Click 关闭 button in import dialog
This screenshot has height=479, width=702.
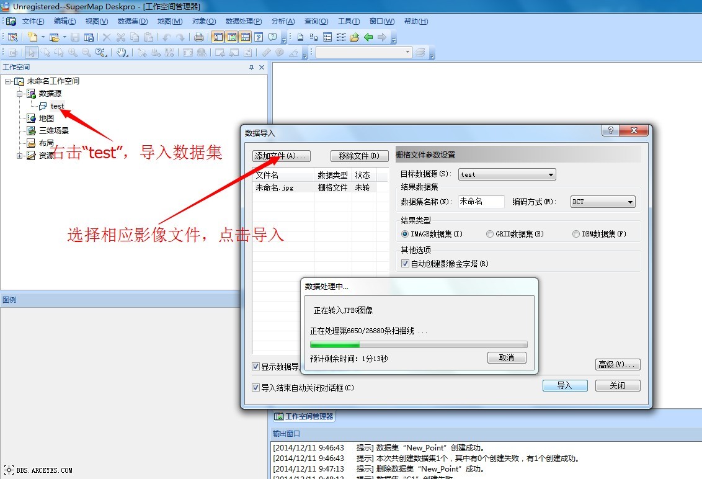[x=618, y=385]
